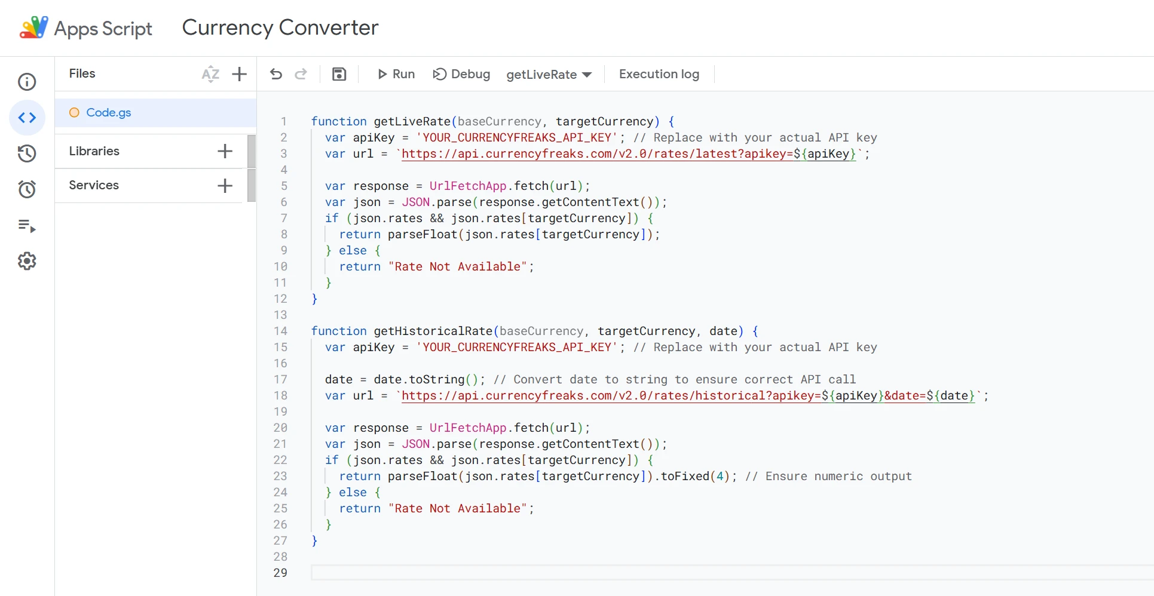Sort files alphabetically with AZ icon
Screen dimensions: 1154x596
click(210, 74)
